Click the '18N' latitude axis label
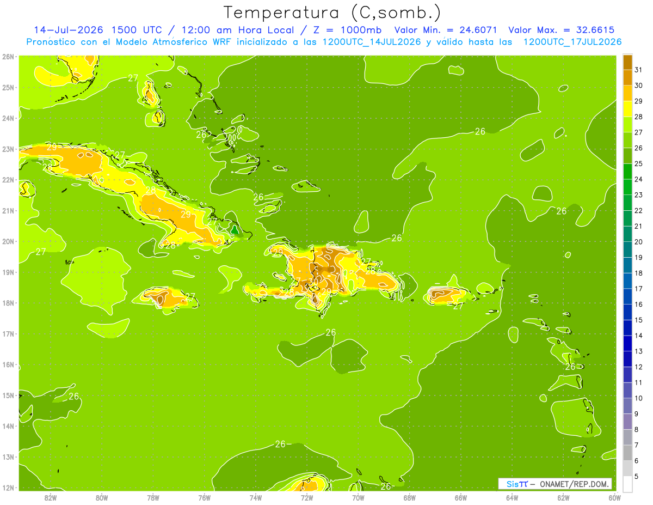 click(8, 303)
